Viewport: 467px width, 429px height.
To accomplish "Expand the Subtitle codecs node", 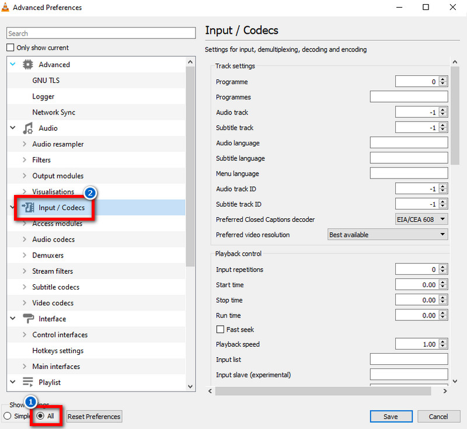I will point(25,287).
